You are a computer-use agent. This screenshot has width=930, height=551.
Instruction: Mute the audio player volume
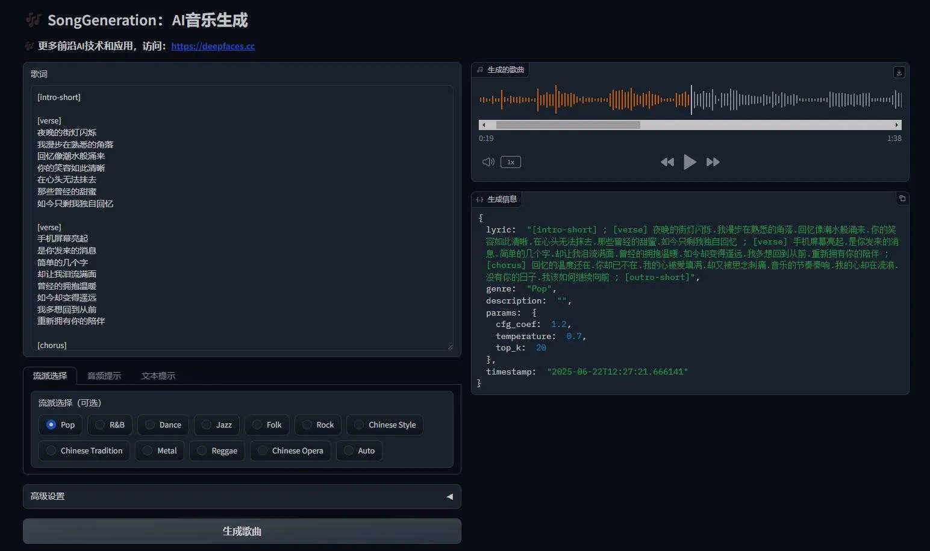488,162
